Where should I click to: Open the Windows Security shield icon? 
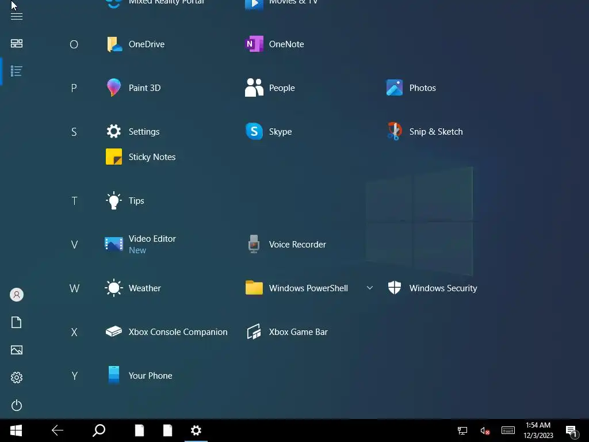395,288
